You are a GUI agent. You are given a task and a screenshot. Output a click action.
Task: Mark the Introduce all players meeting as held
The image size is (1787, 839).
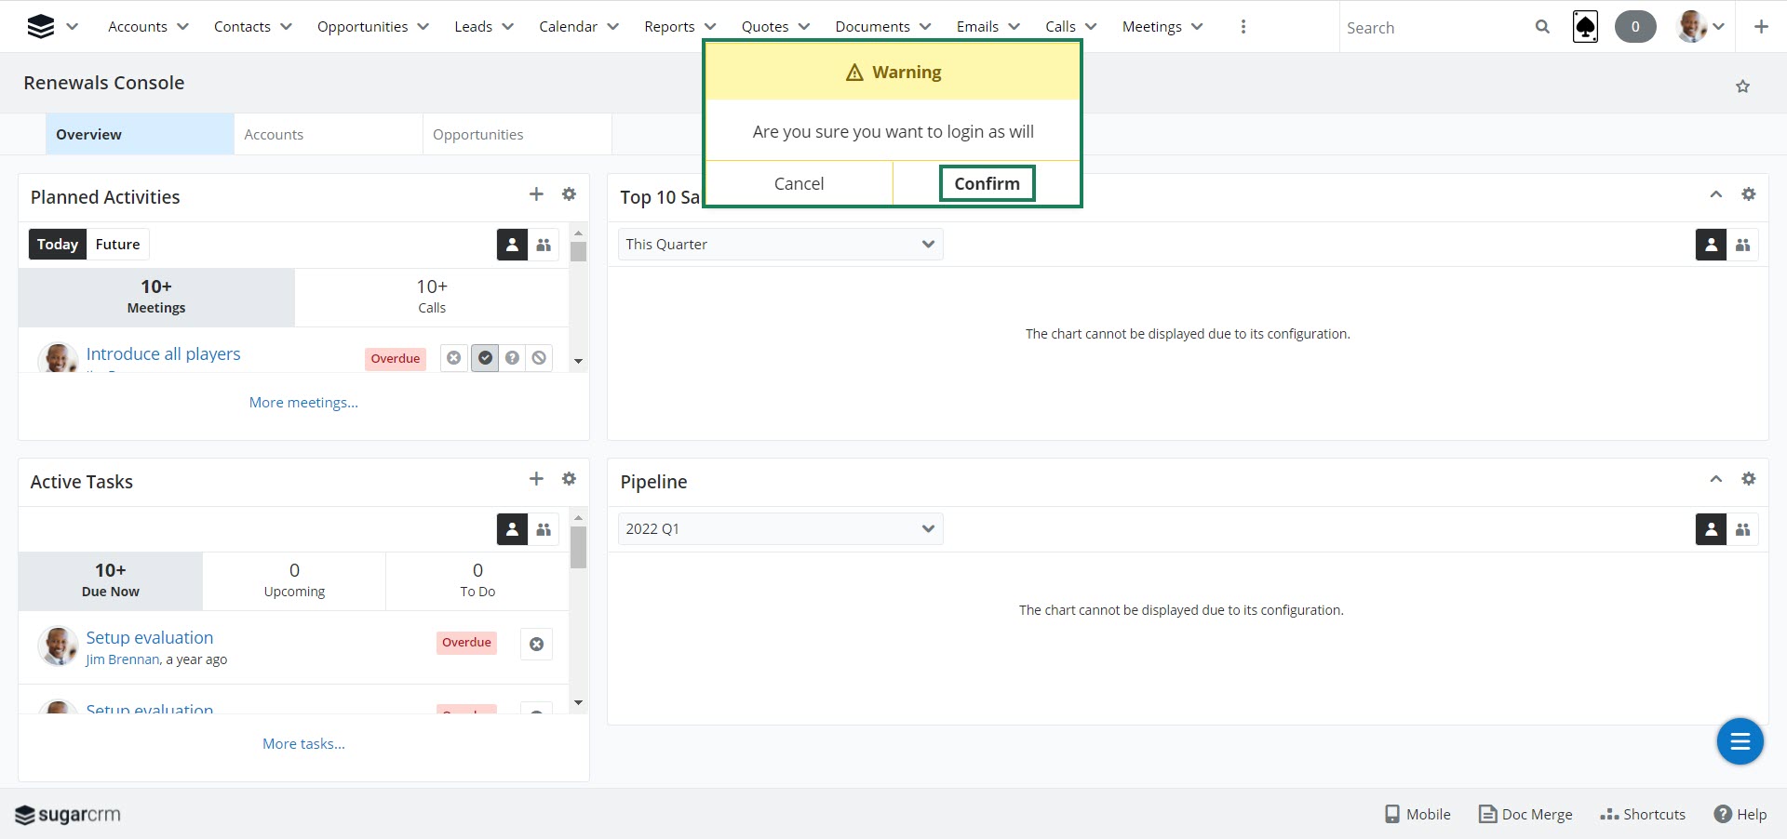[485, 358]
